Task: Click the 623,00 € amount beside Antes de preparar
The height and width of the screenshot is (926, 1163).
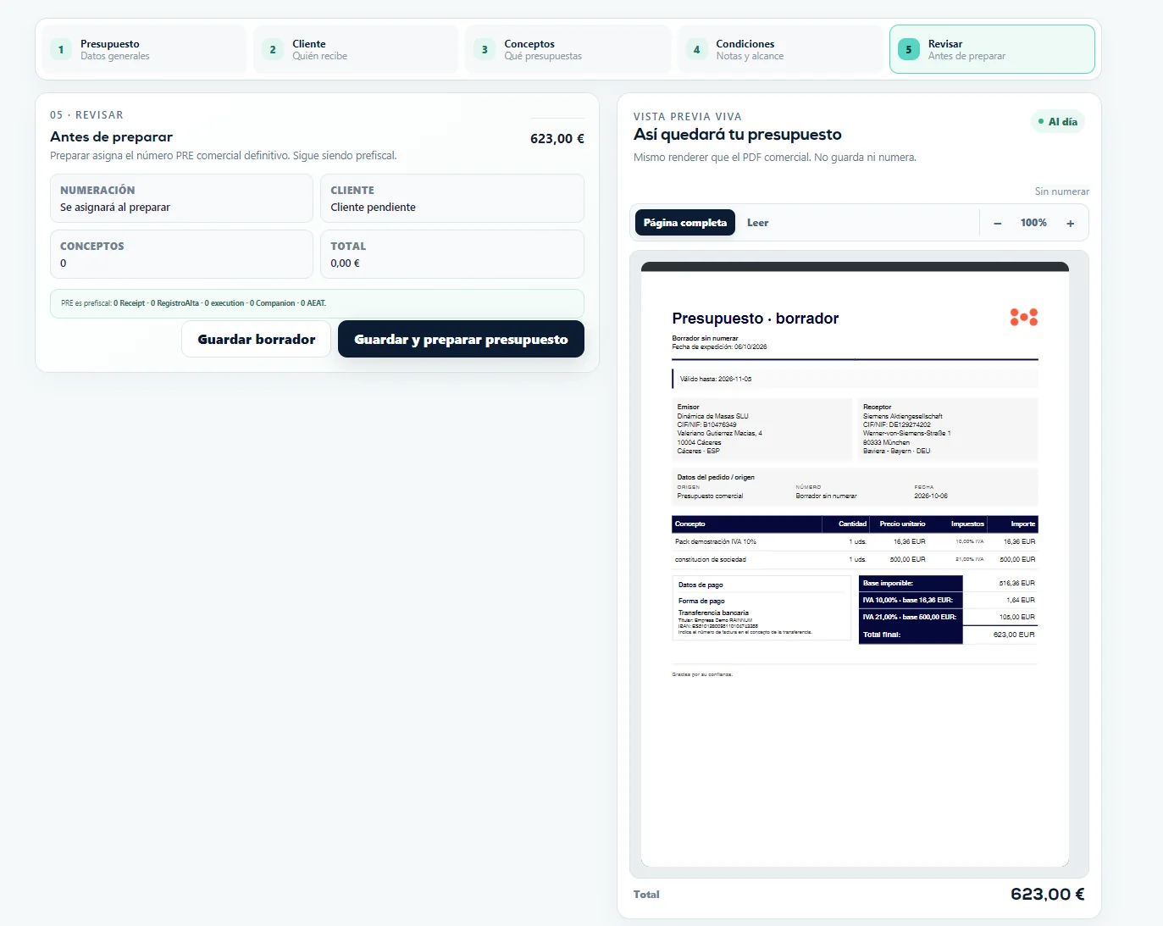Action: 557,139
